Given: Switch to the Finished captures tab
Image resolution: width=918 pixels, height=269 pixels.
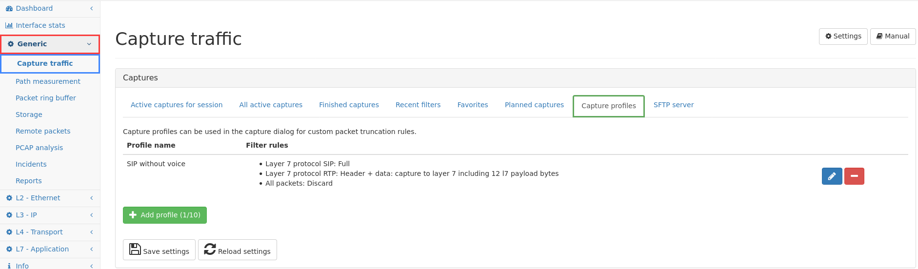Looking at the screenshot, I should pyautogui.click(x=349, y=105).
